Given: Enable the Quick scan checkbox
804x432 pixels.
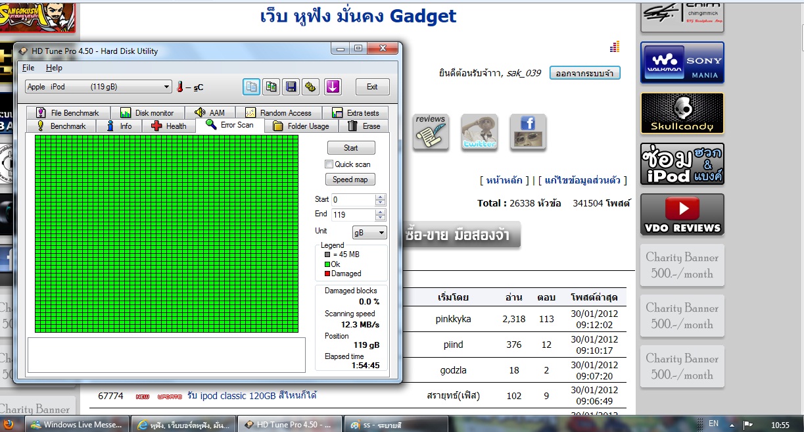Looking at the screenshot, I should point(329,164).
